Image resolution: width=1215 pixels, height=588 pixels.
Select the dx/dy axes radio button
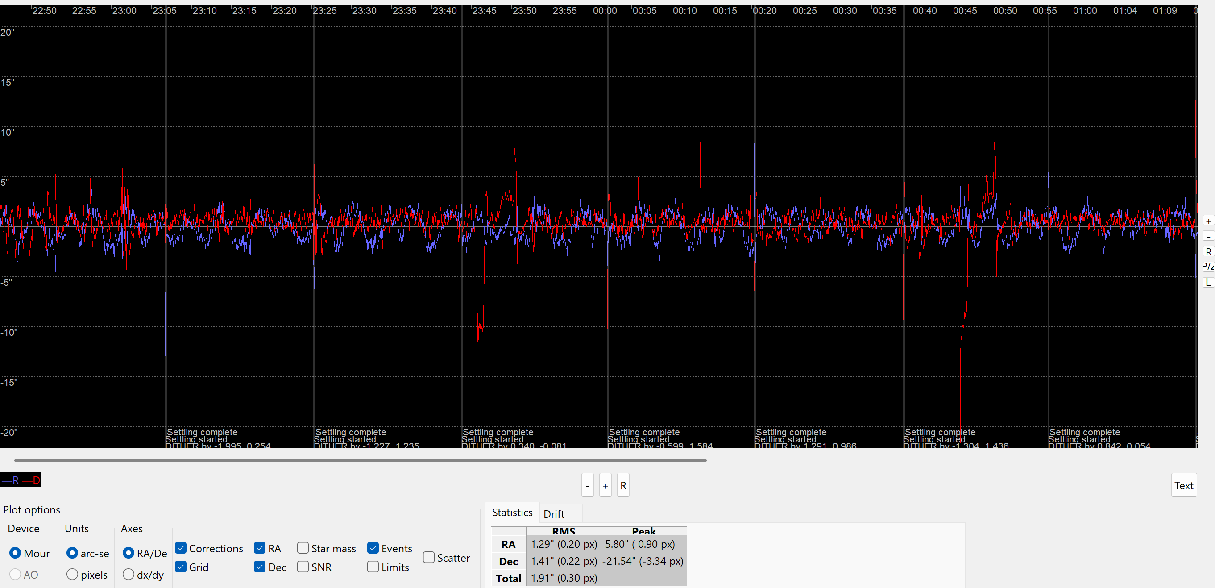pyautogui.click(x=129, y=574)
